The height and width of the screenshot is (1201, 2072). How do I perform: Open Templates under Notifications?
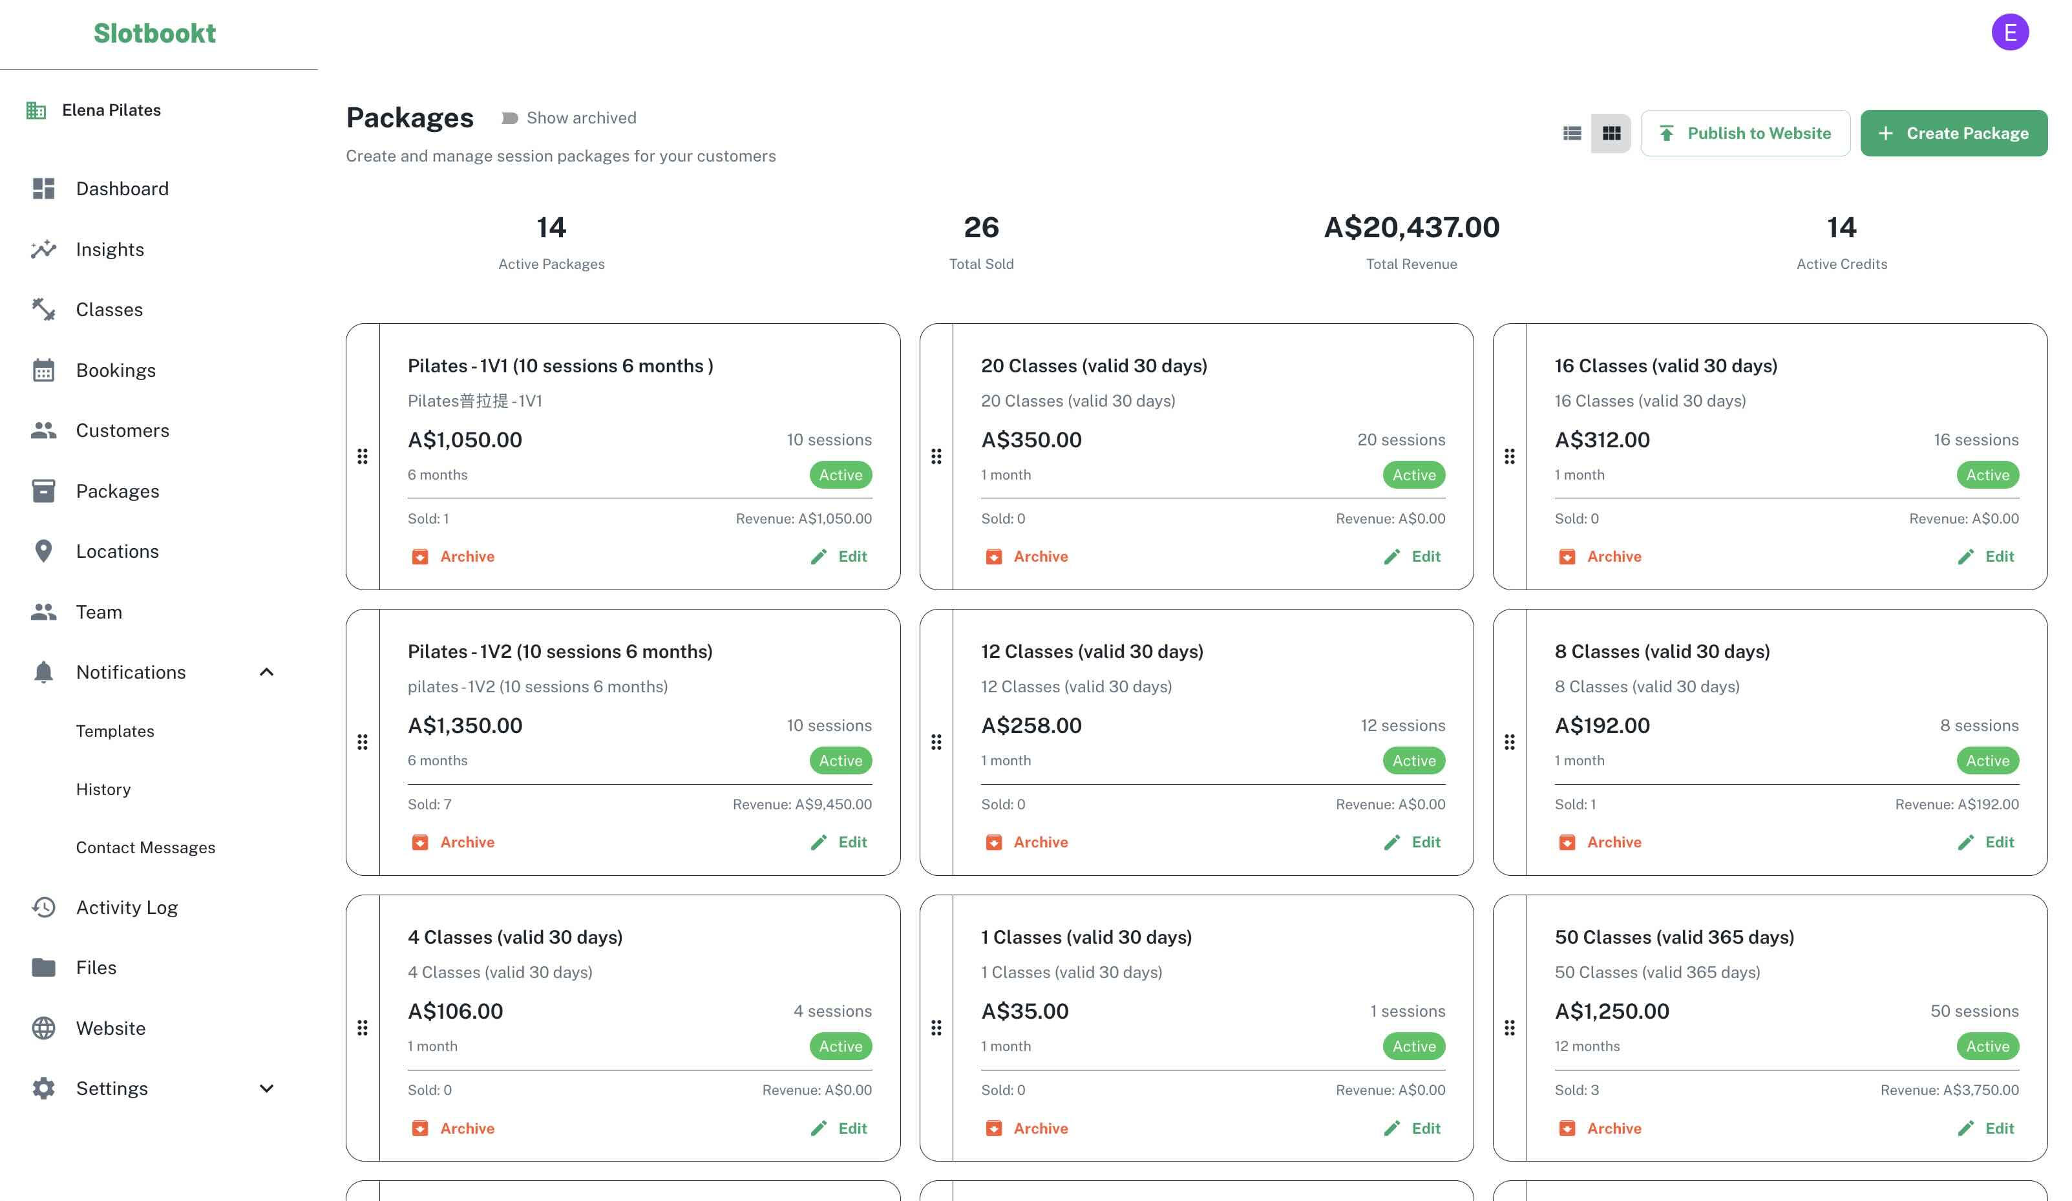pos(115,730)
